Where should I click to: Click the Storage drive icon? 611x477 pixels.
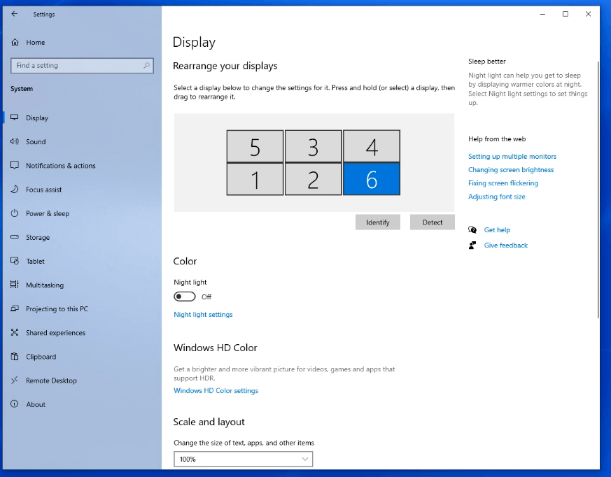pos(15,236)
